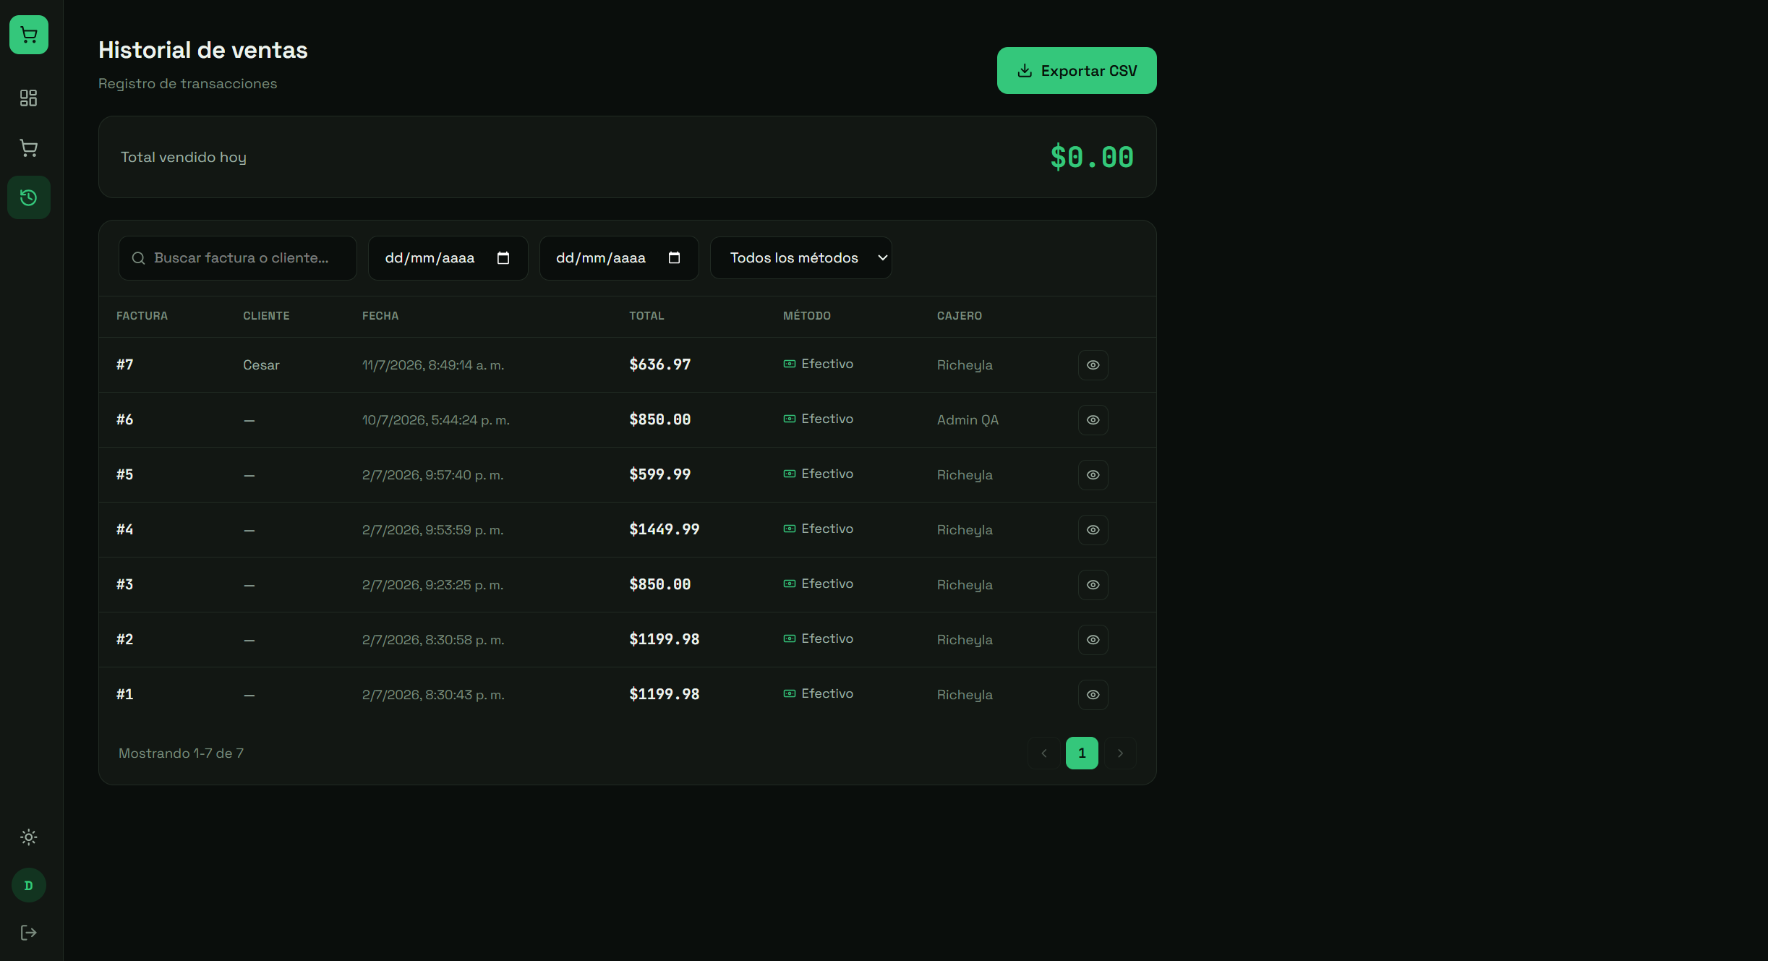1768x961 pixels.
Task: Open the dashboard grid icon in sidebar
Action: (29, 98)
